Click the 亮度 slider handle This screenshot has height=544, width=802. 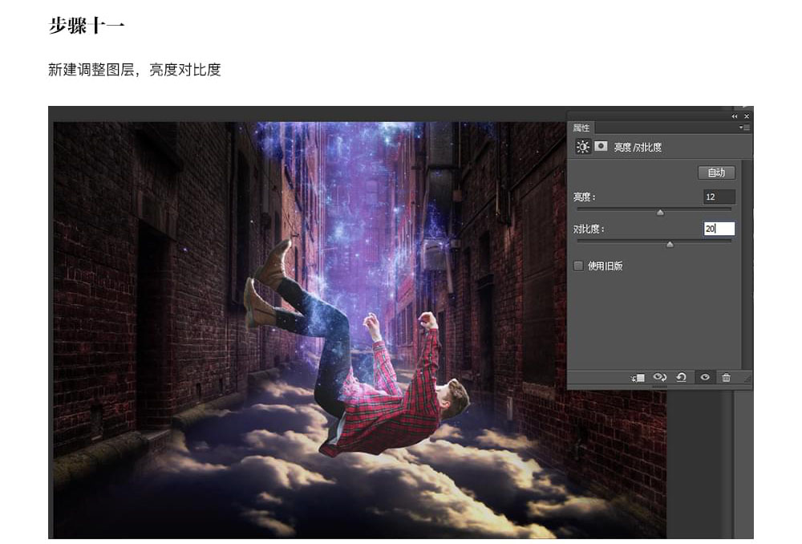[x=660, y=213]
